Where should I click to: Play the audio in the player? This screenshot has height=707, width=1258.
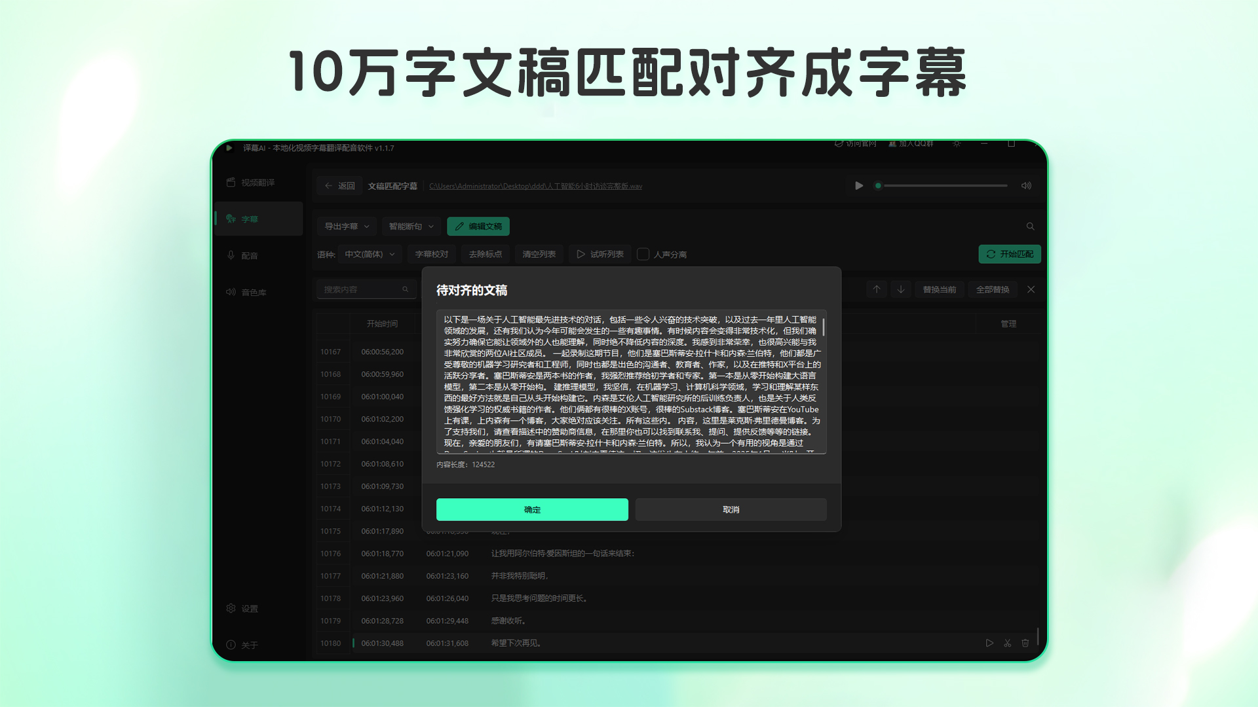tap(859, 186)
